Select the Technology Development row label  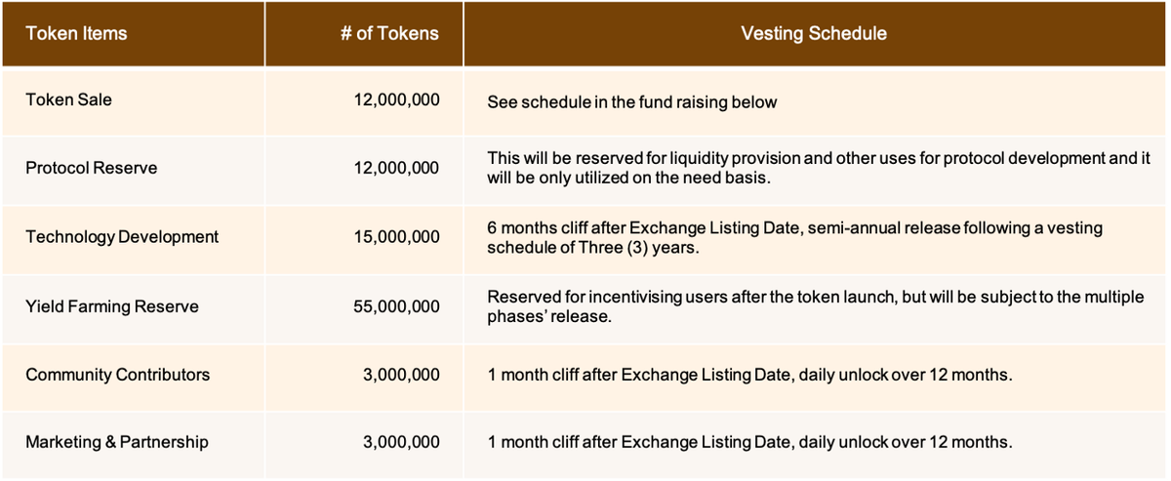[x=122, y=237]
